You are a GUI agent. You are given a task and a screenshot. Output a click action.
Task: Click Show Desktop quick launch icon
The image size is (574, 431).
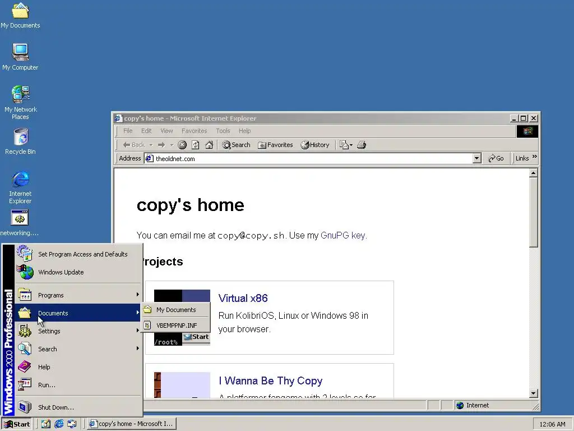(x=45, y=424)
